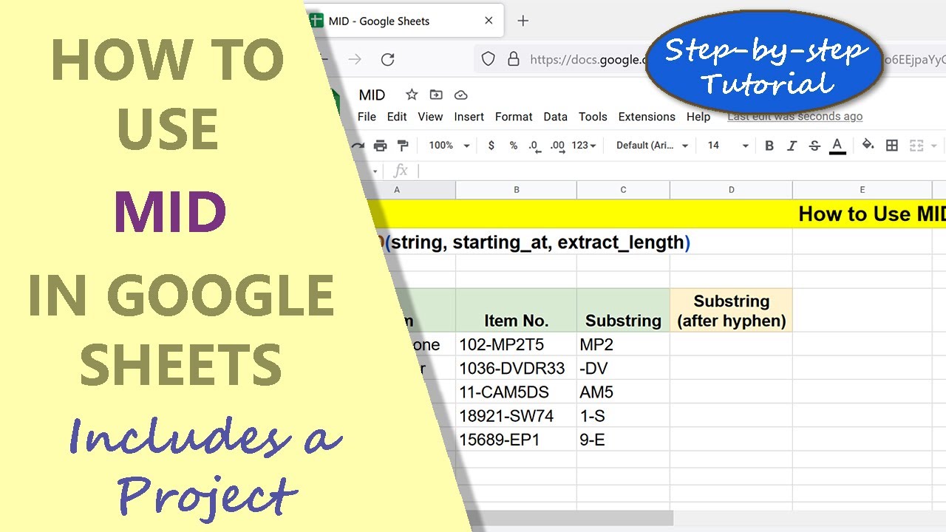Select column C header
Viewport: 946px width, 532px height.
click(x=623, y=190)
